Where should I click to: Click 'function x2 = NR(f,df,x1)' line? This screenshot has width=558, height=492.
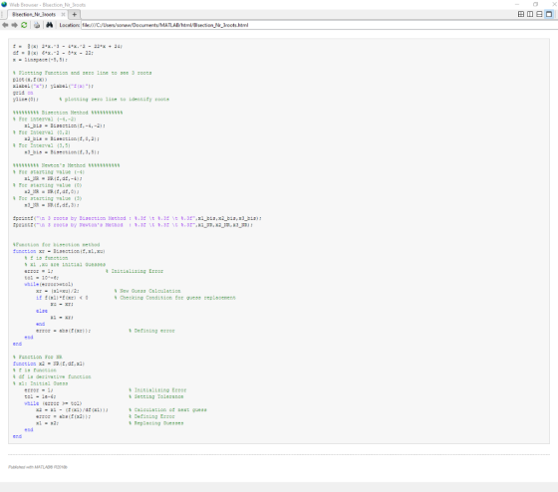[x=49, y=364]
